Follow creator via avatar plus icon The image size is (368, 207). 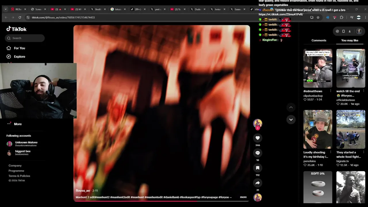258,128
